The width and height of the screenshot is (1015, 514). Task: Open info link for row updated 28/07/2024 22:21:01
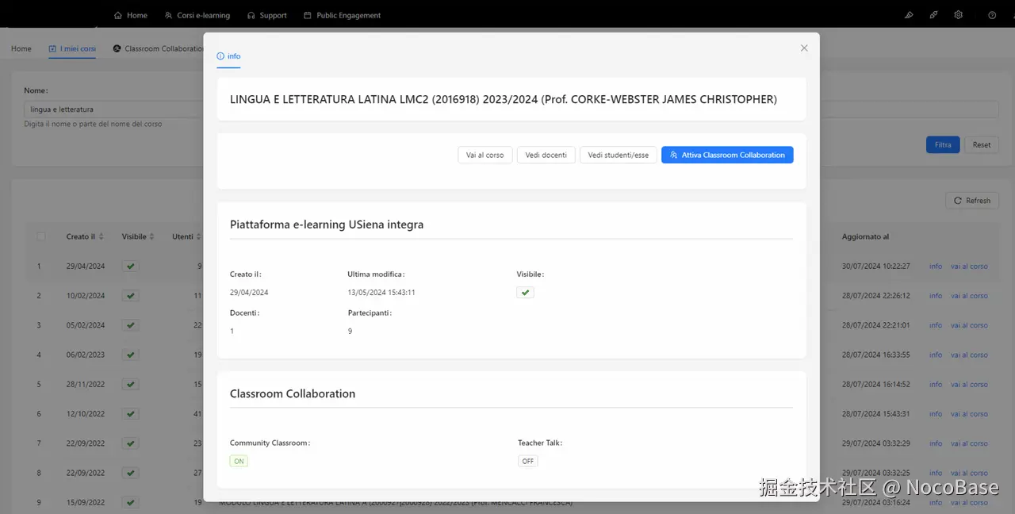[936, 325]
